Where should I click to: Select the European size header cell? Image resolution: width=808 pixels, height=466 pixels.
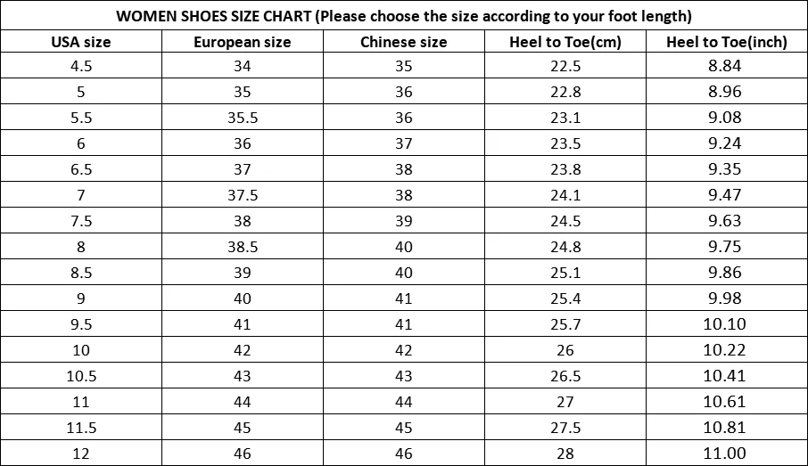pos(243,41)
